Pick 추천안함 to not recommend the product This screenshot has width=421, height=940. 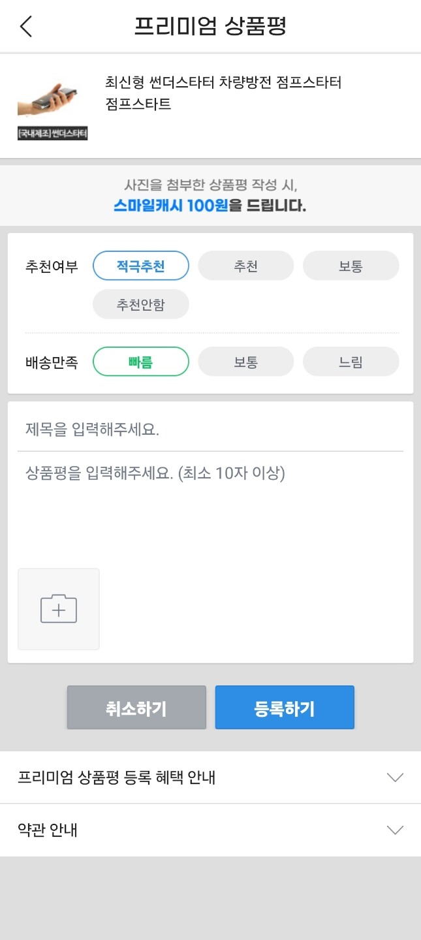(x=140, y=304)
